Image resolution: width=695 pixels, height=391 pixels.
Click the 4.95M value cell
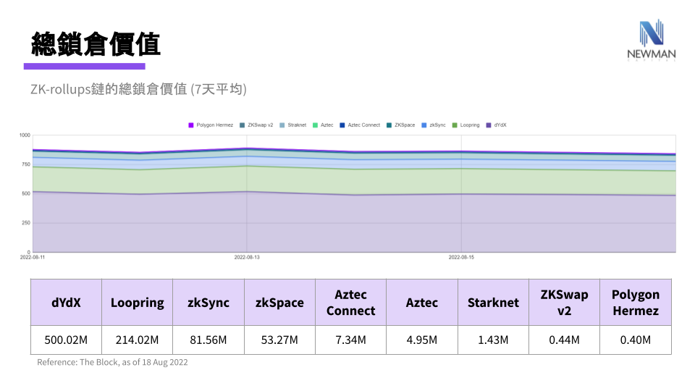(422, 340)
